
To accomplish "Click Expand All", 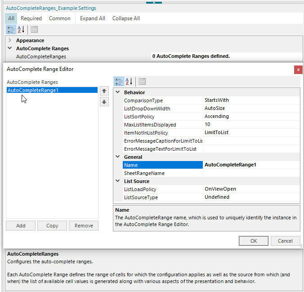I will (x=93, y=18).
